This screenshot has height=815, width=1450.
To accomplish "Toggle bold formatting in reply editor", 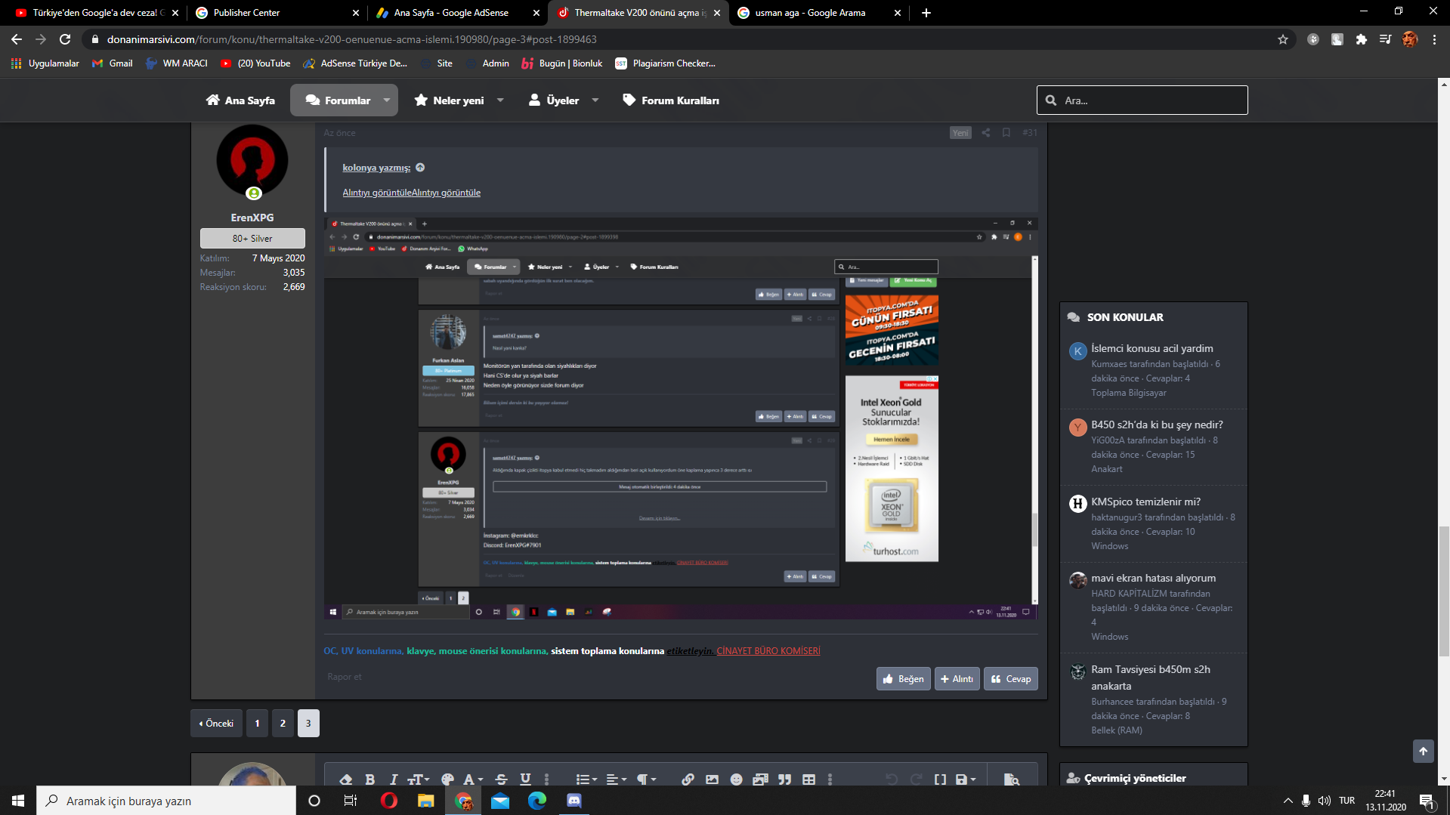I will pyautogui.click(x=370, y=779).
